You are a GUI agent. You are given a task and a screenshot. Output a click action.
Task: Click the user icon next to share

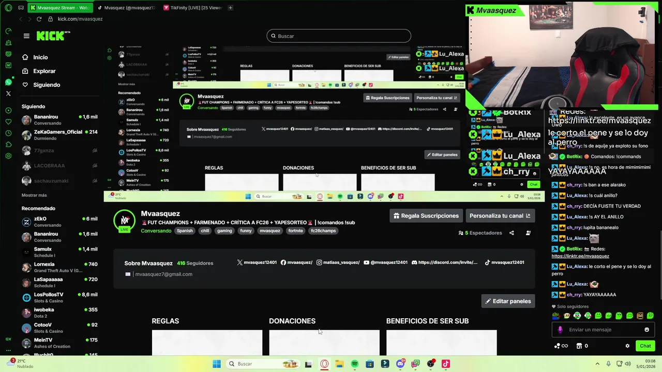tap(528, 233)
